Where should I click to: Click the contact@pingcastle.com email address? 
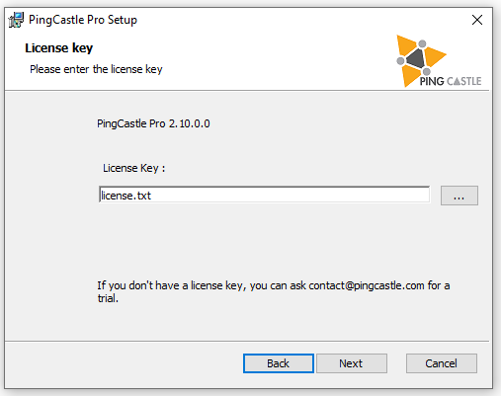367,285
